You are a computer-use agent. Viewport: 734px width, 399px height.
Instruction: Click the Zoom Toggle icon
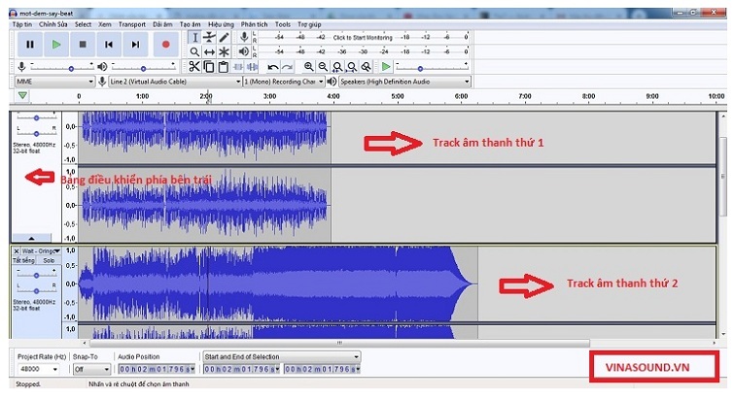pyautogui.click(x=367, y=67)
